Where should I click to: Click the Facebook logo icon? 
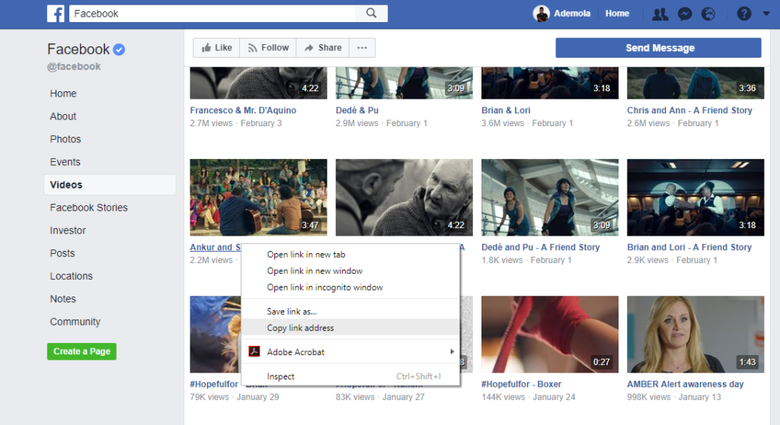(56, 14)
